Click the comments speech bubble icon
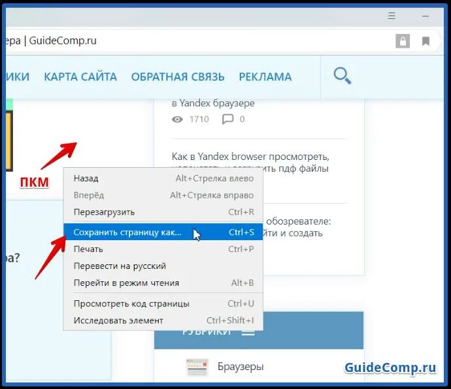This screenshot has width=451, height=389. pyautogui.click(x=228, y=119)
